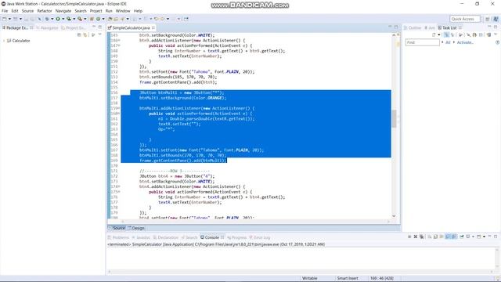The width and height of the screenshot is (501, 282).
Task: Click the Activate link in Task List
Action: pyautogui.click(x=465, y=42)
